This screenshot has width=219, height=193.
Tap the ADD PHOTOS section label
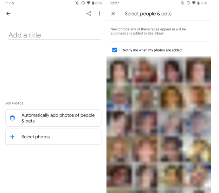(14, 104)
